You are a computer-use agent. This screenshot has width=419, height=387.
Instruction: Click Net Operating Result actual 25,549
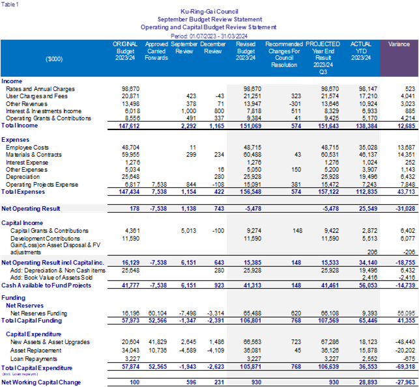tap(368, 209)
